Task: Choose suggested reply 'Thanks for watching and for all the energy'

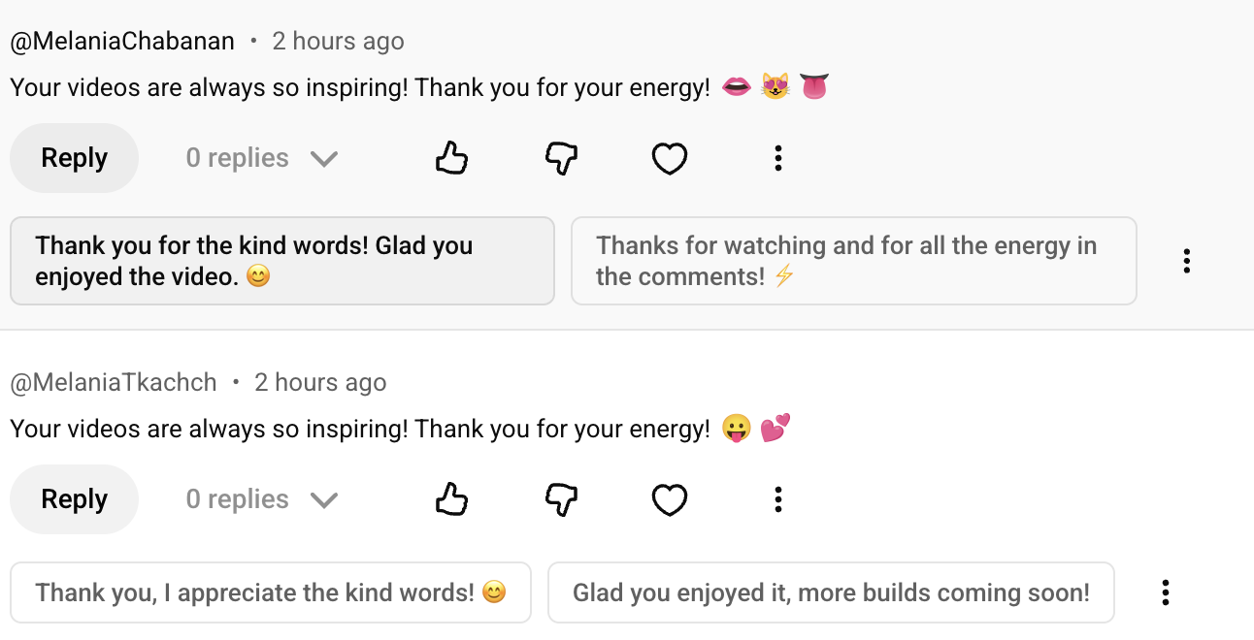Action: click(x=853, y=261)
